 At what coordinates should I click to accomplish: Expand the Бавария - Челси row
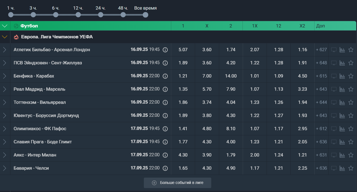tap(5, 168)
